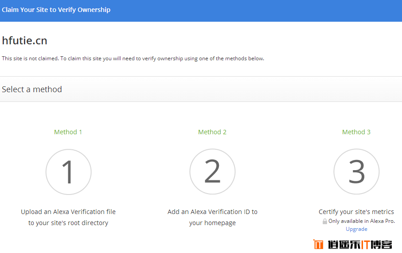Screen dimensions: 402x253
Task: Click the green Method 2 label
Action: (x=212, y=132)
